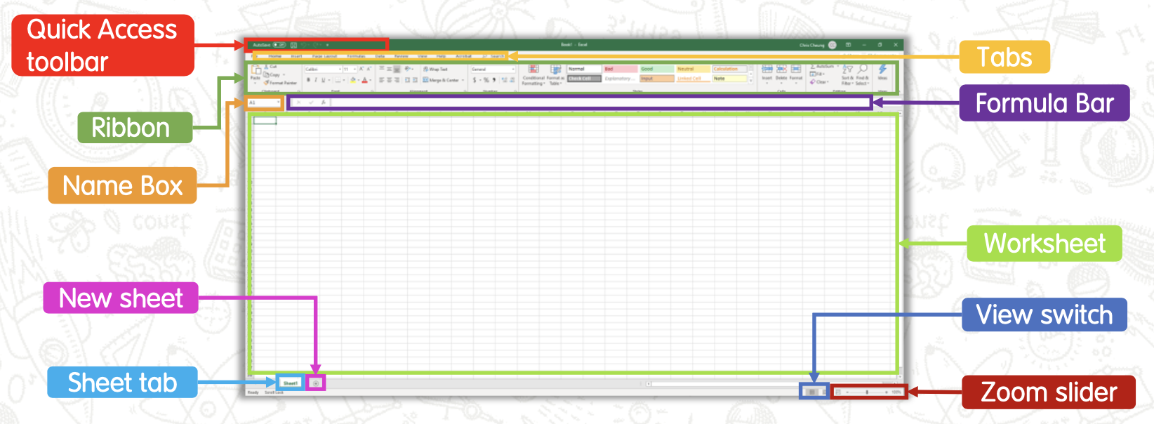This screenshot has width=1154, height=424.
Task: Toggle Bold formatting
Action: pos(308,80)
